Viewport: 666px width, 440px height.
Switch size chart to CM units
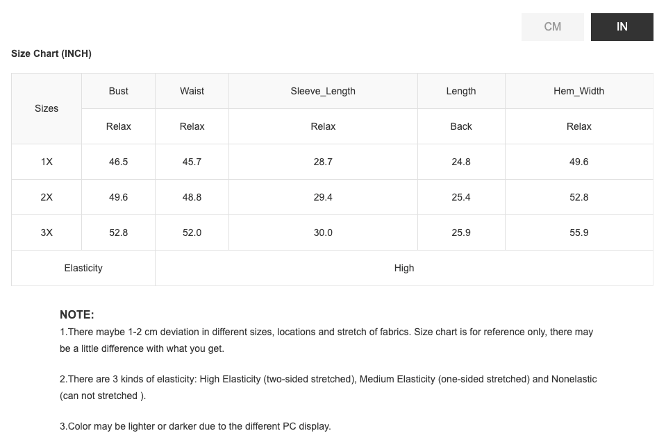pyautogui.click(x=552, y=27)
